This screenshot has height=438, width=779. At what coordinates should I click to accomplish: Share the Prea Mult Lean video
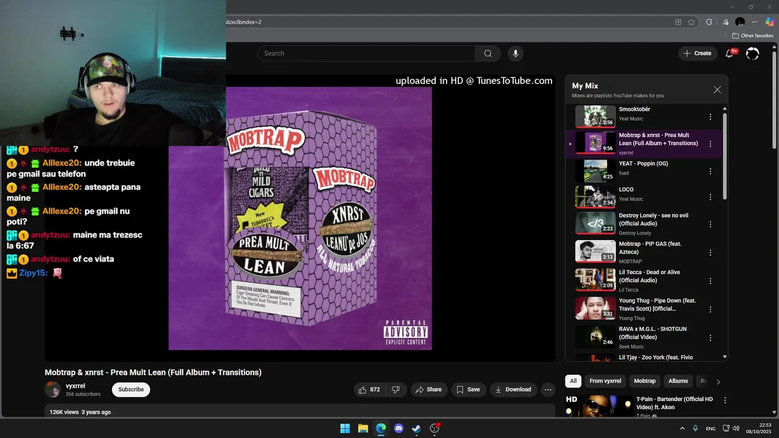tap(428, 389)
